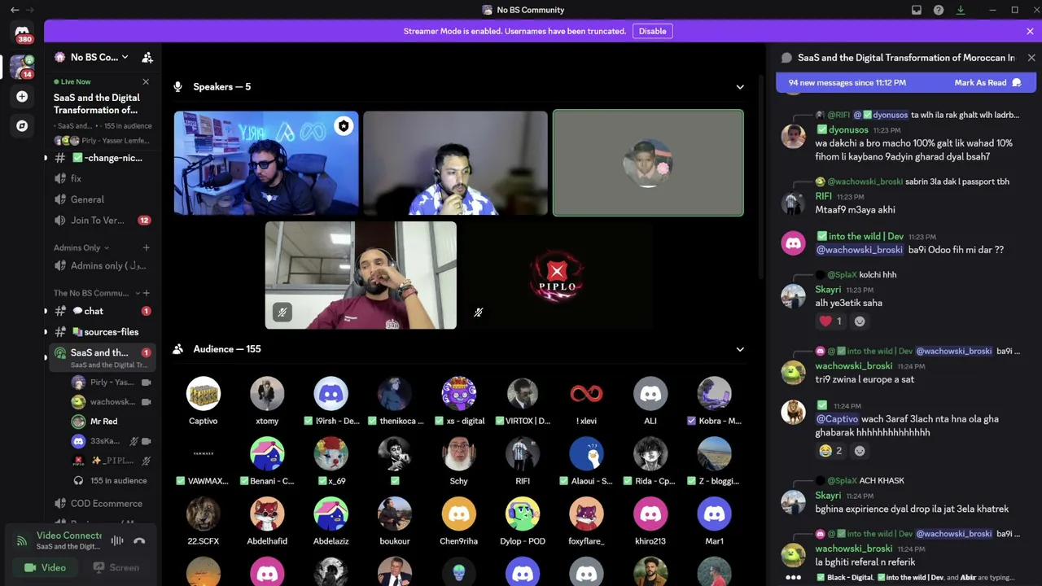
Task: Go back using the title bar arrow
Action: [x=14, y=10]
